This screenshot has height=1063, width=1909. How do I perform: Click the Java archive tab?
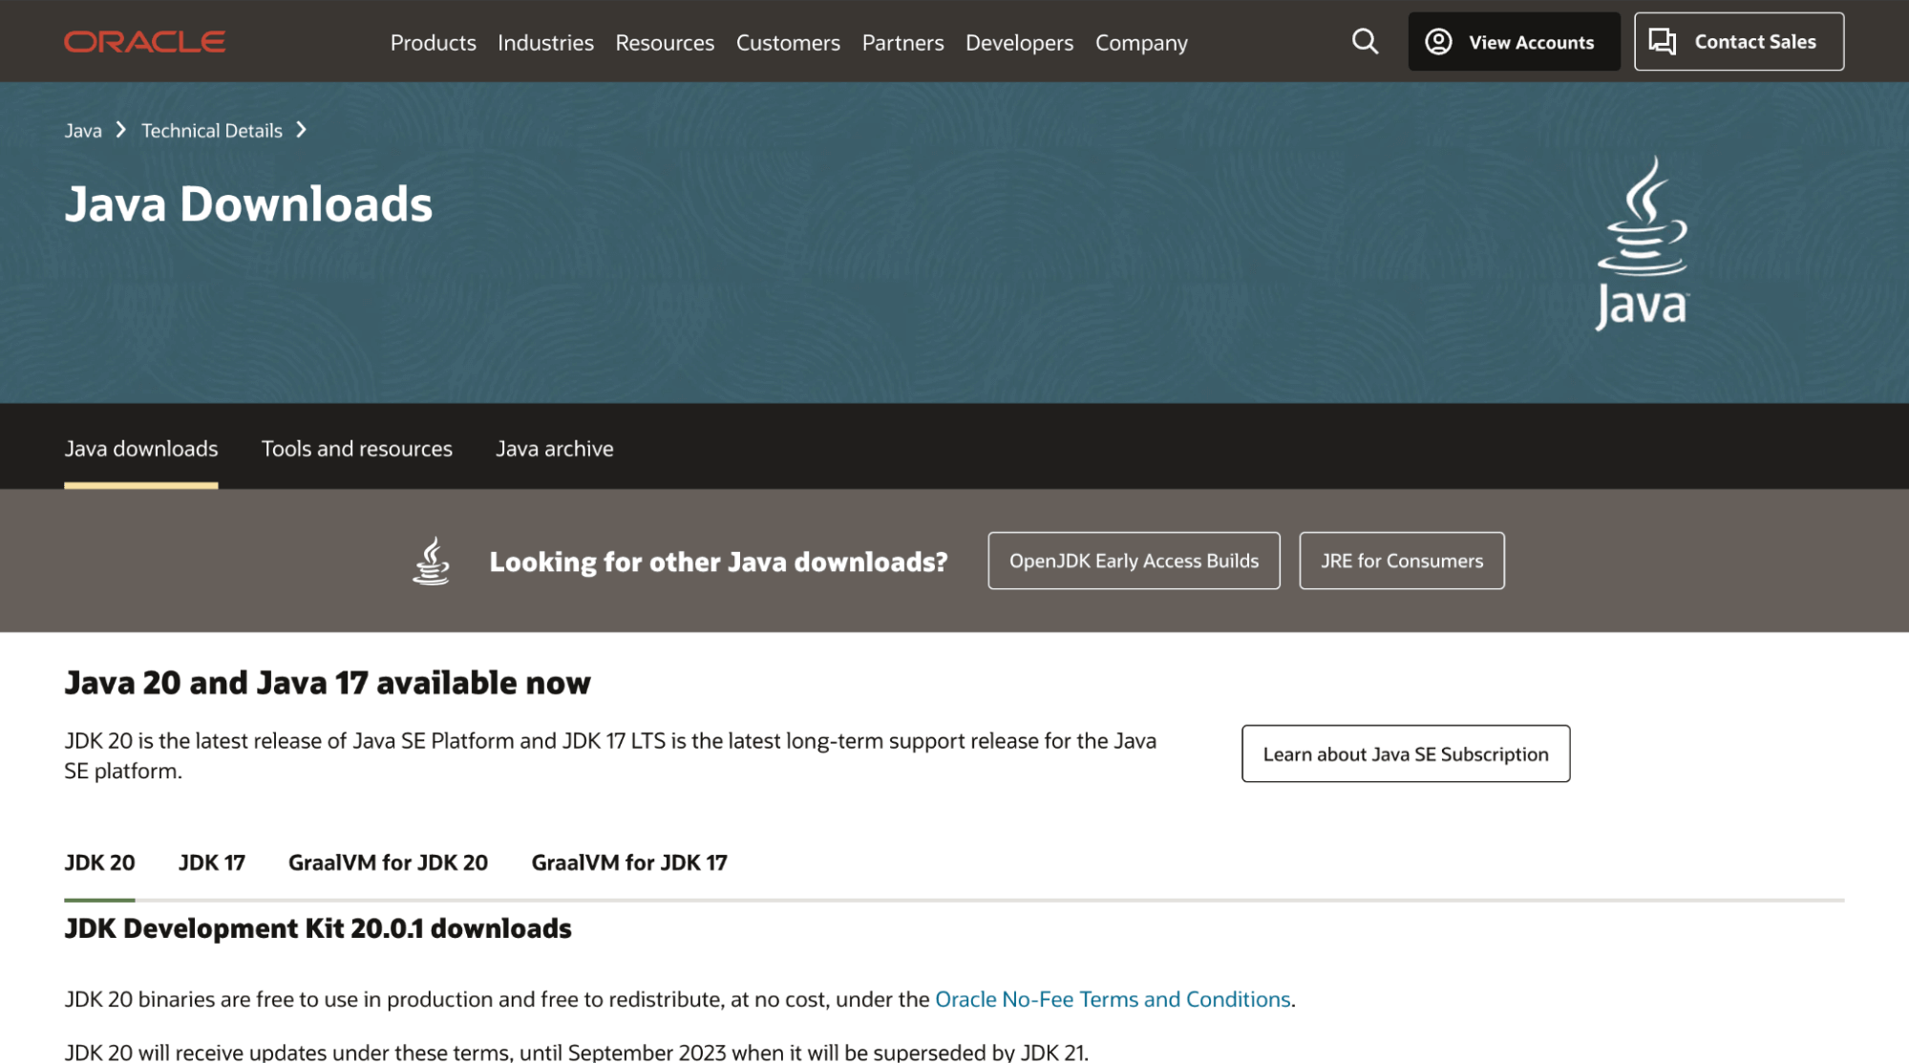click(555, 448)
